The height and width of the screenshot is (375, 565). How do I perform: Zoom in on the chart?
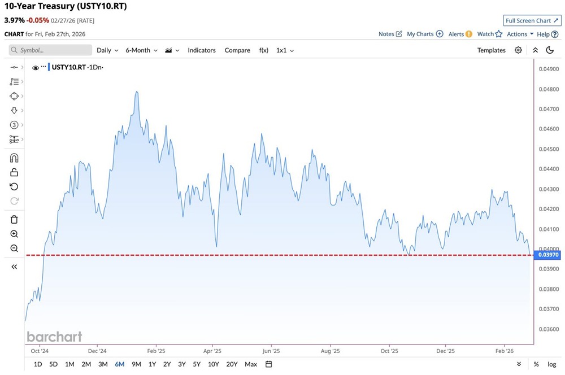point(14,234)
